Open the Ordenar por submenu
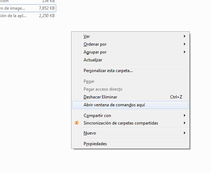The width and height of the screenshot is (211, 173). (x=130, y=44)
